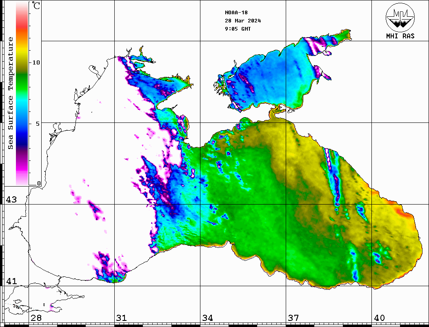Image resolution: width=429 pixels, height=327 pixels.
Task: Click the °C unit label
Action: click(x=36, y=5)
